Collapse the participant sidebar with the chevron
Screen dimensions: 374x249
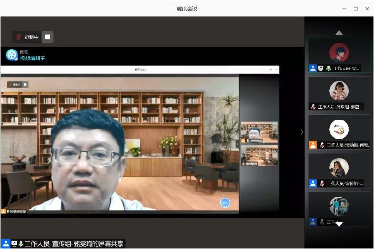(301, 132)
